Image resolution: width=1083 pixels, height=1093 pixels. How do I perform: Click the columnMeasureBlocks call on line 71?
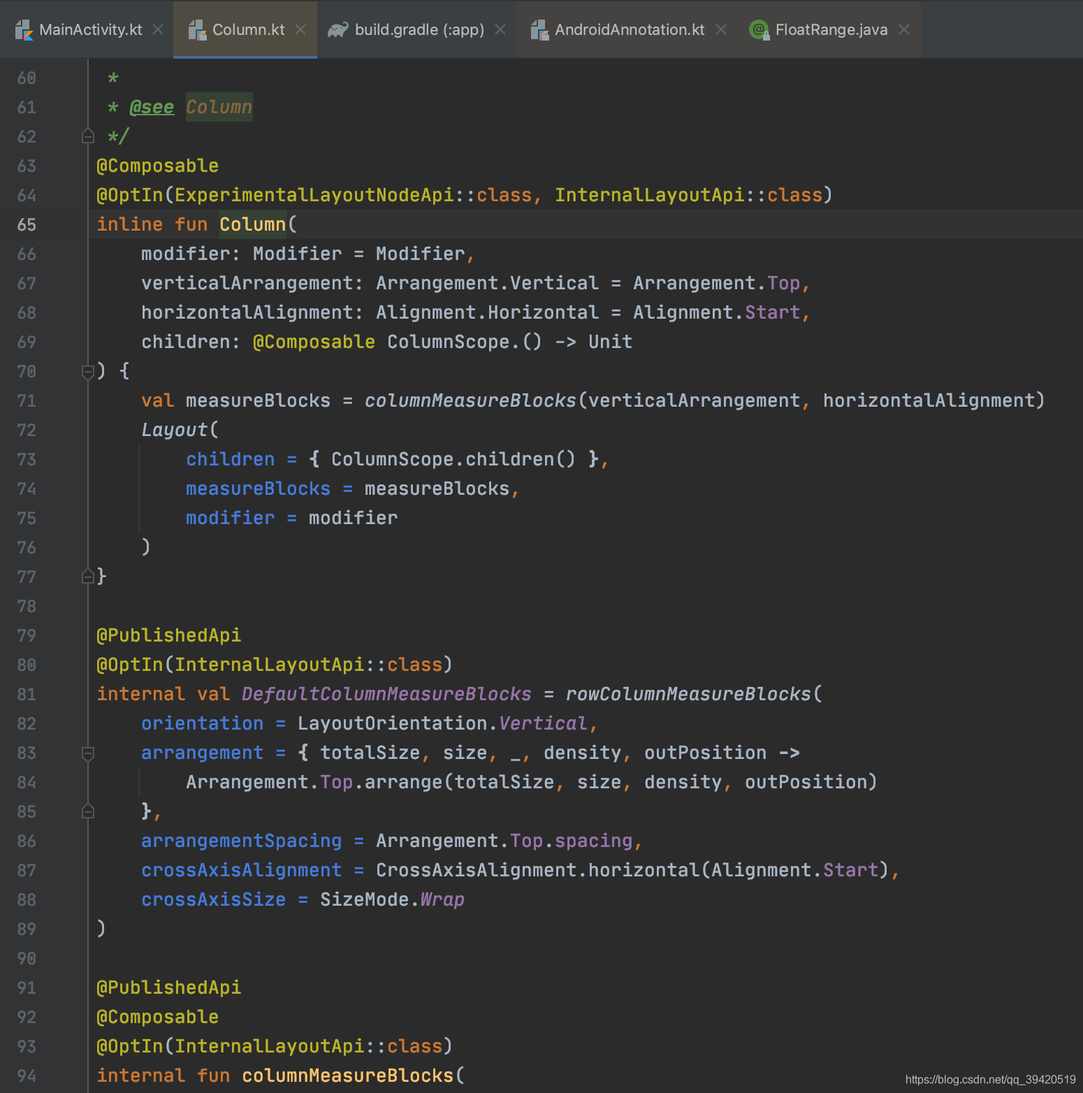tap(470, 400)
